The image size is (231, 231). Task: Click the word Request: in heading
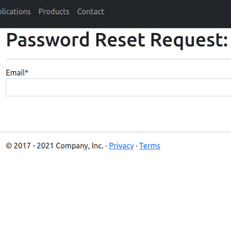(x=189, y=40)
